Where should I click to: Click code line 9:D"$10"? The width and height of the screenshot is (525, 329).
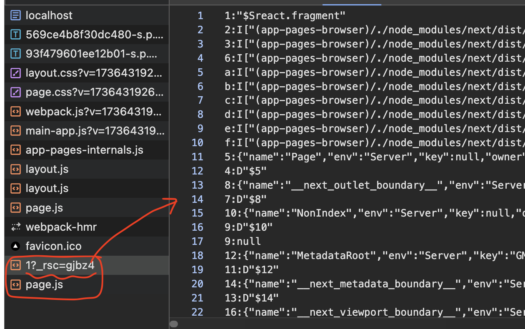tap(248, 227)
